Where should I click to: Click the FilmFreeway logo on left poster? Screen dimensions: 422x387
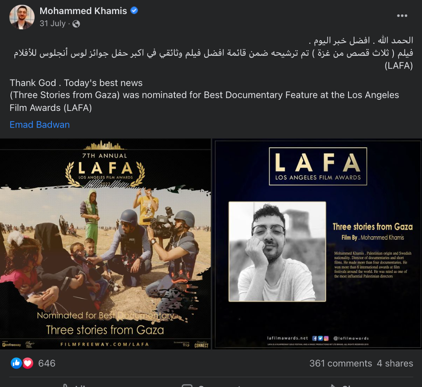[12, 345]
